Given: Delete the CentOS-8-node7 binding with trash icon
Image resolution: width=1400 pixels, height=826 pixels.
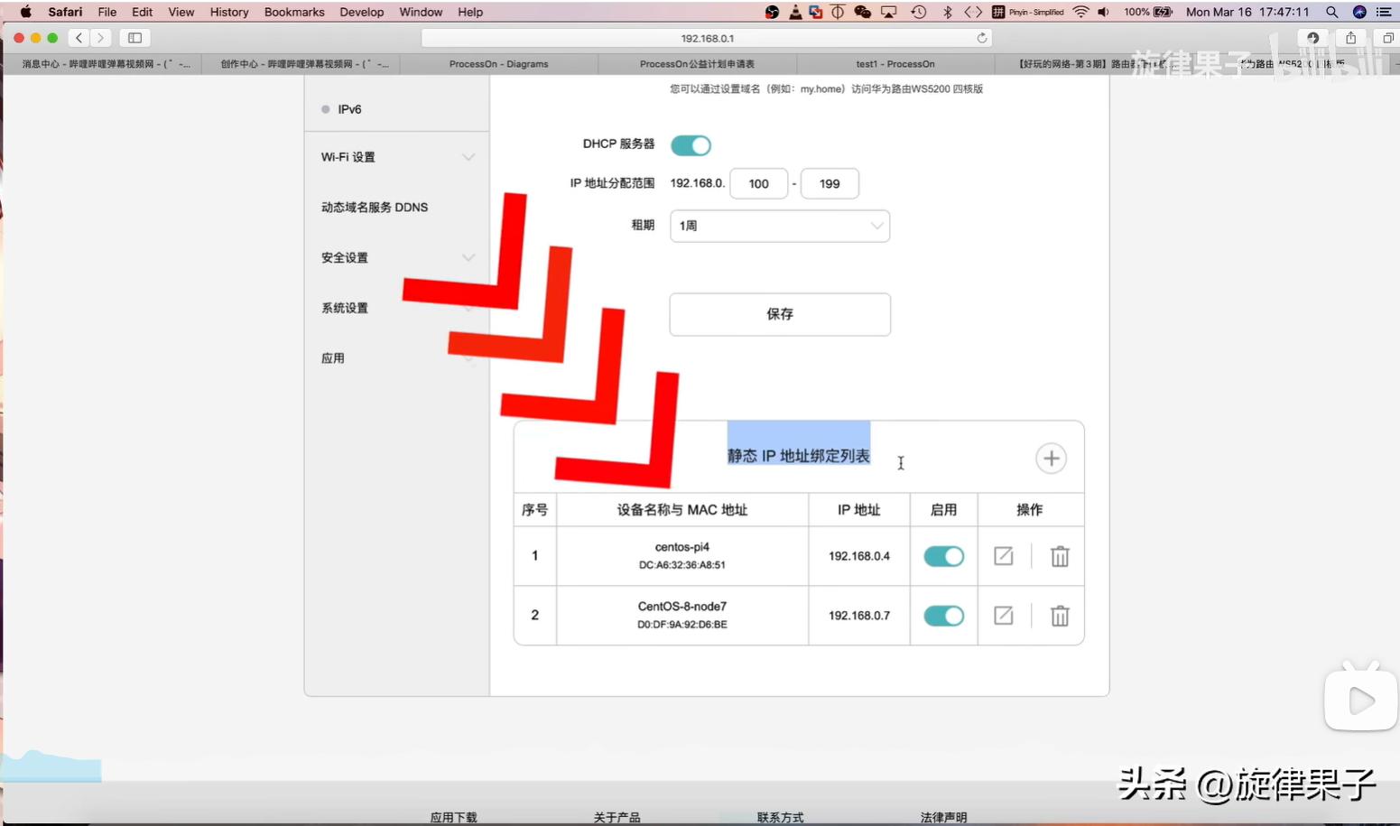Looking at the screenshot, I should (1060, 617).
